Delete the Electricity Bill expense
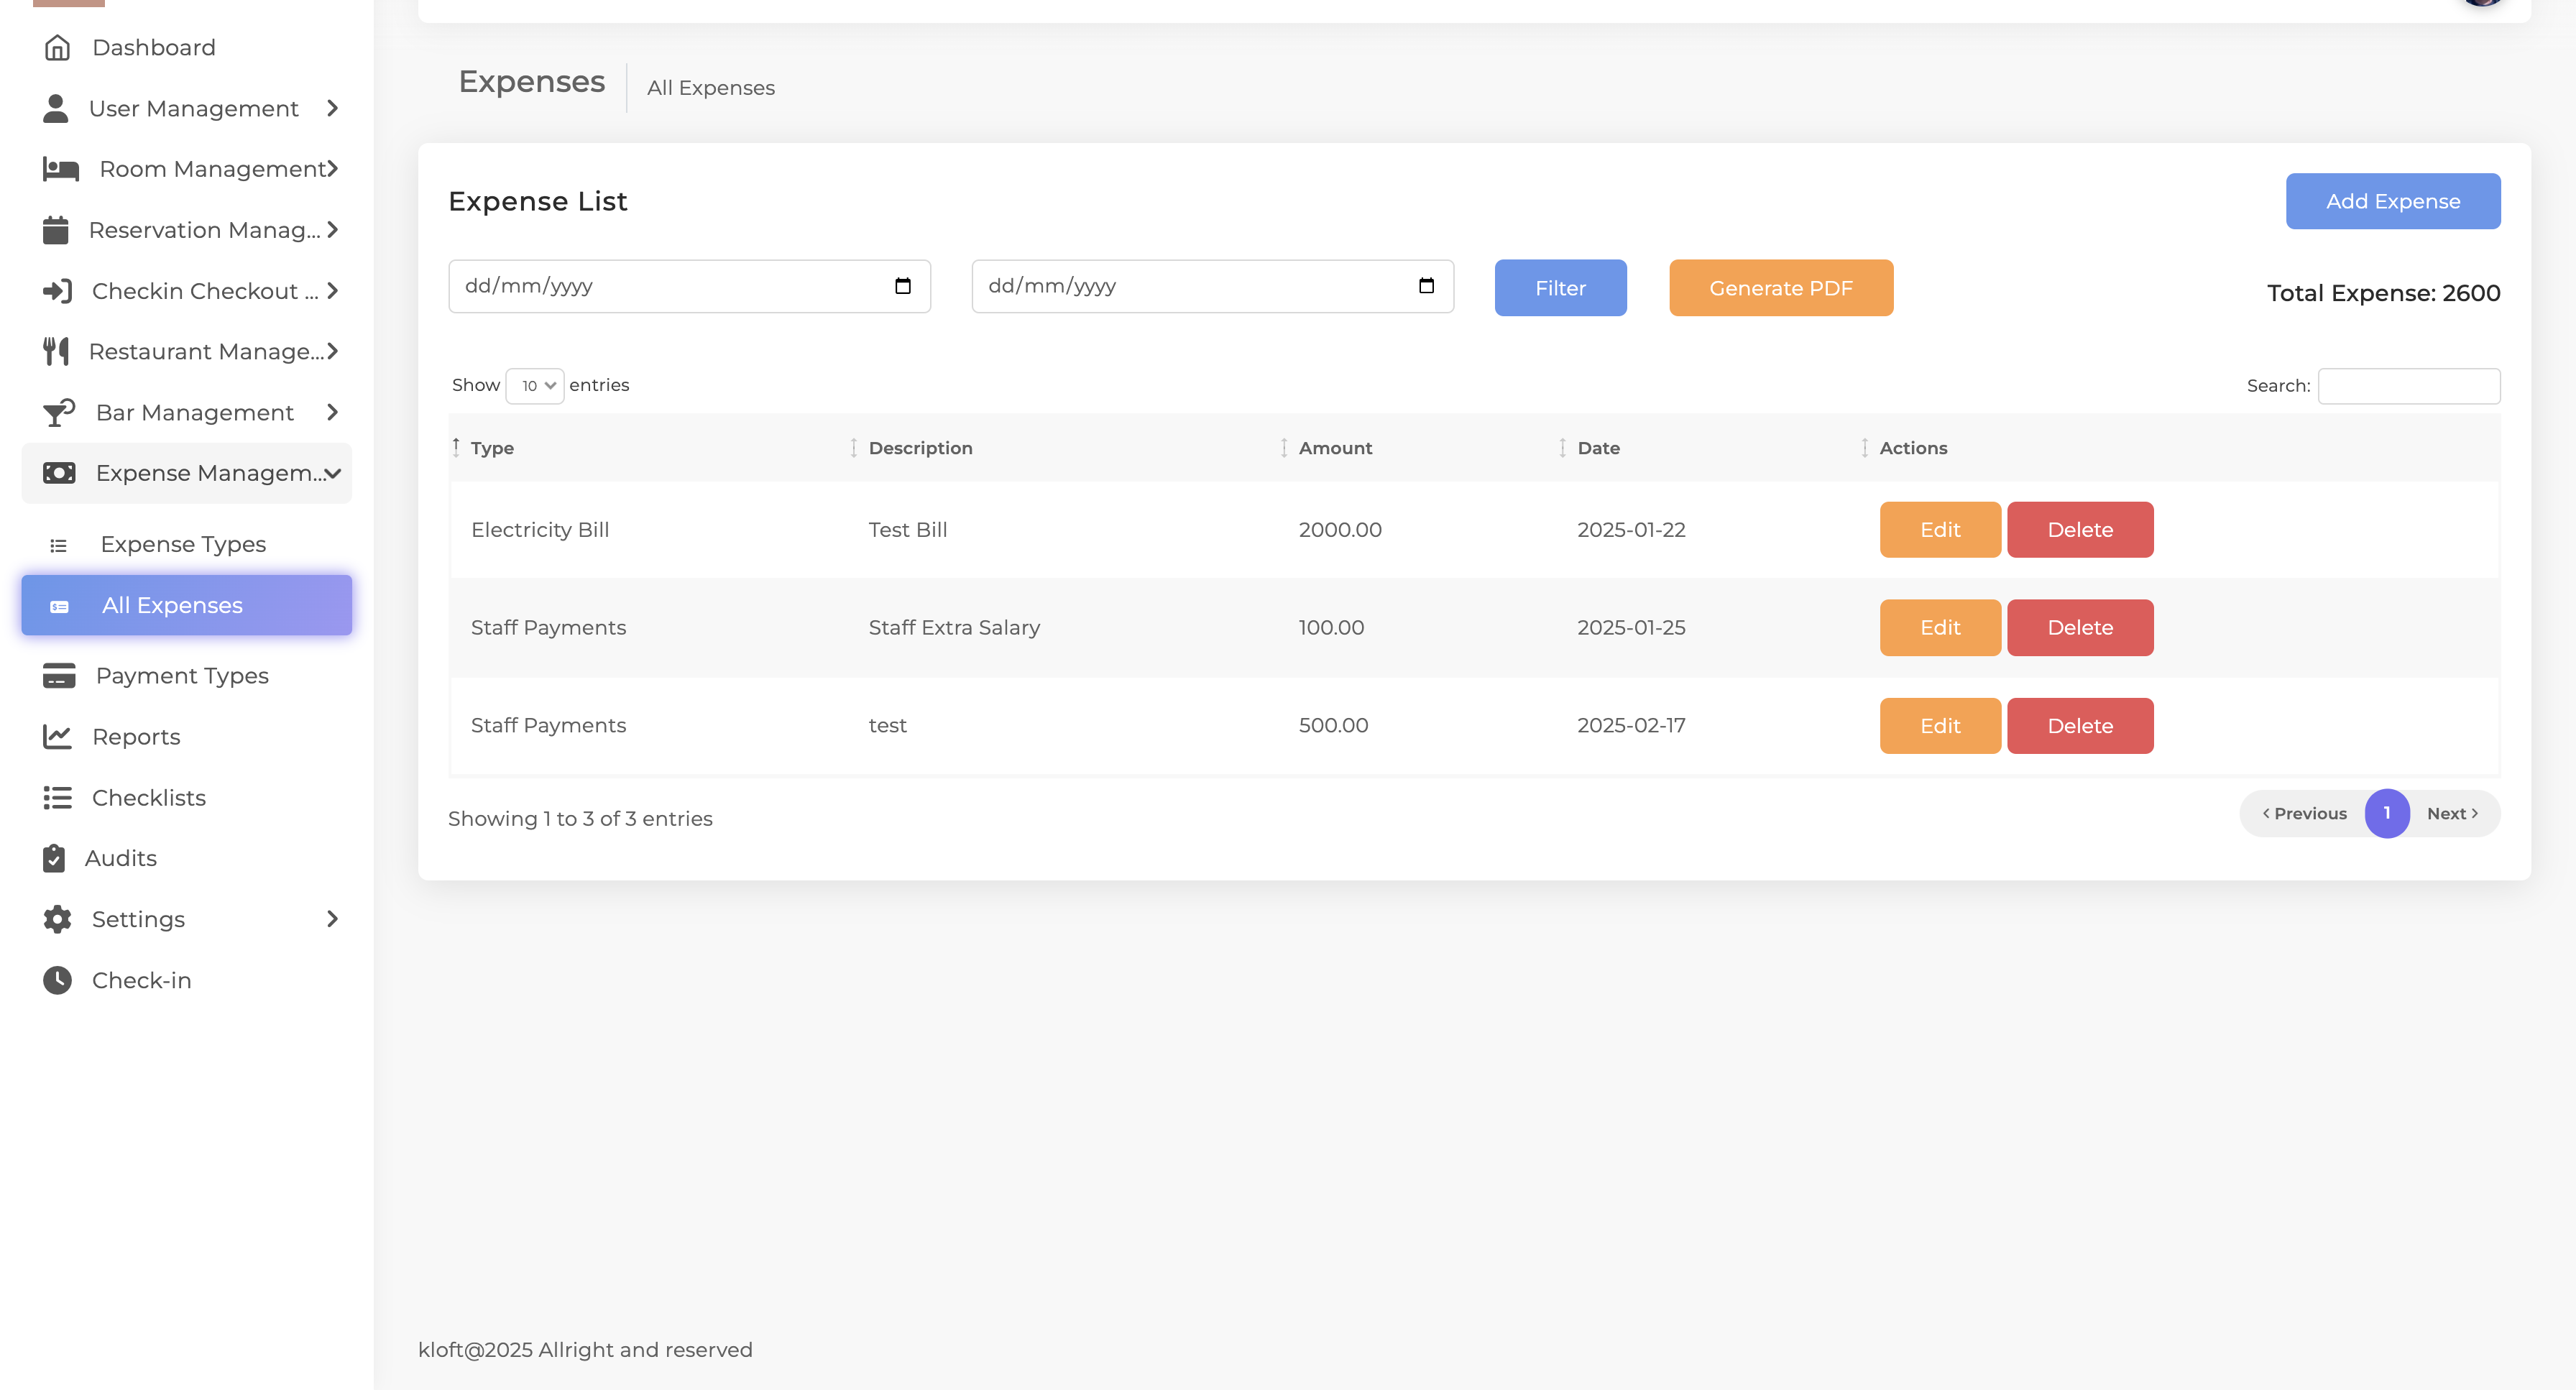 tap(2079, 530)
